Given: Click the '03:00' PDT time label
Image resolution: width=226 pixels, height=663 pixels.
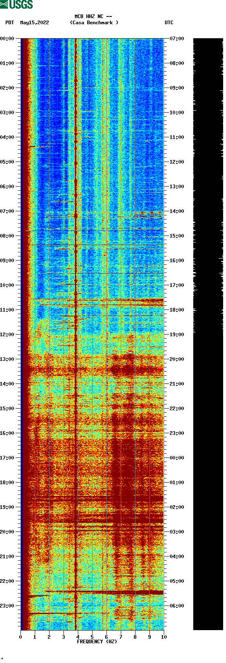Looking at the screenshot, I should pos(7,113).
